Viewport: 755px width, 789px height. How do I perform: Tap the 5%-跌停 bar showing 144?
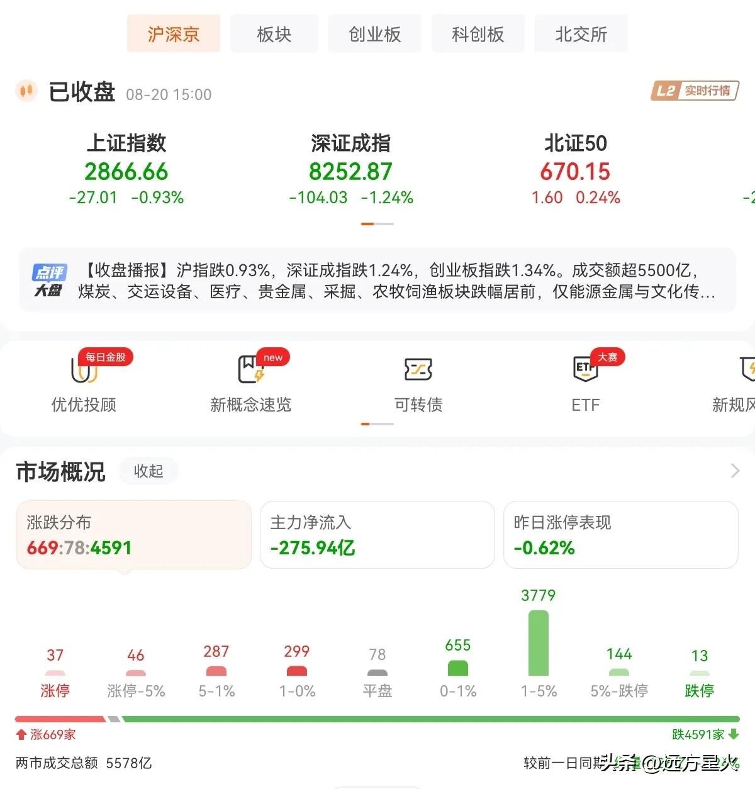pos(619,673)
